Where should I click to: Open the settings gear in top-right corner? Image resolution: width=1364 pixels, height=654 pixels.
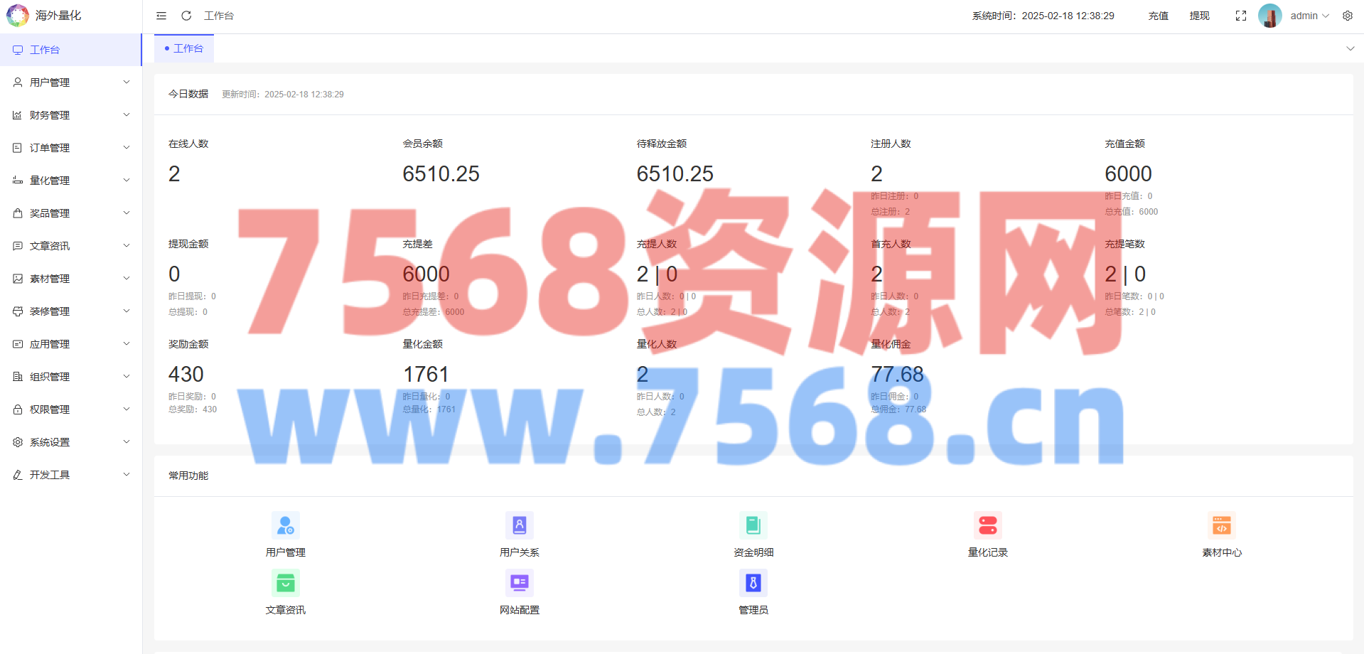click(x=1347, y=16)
